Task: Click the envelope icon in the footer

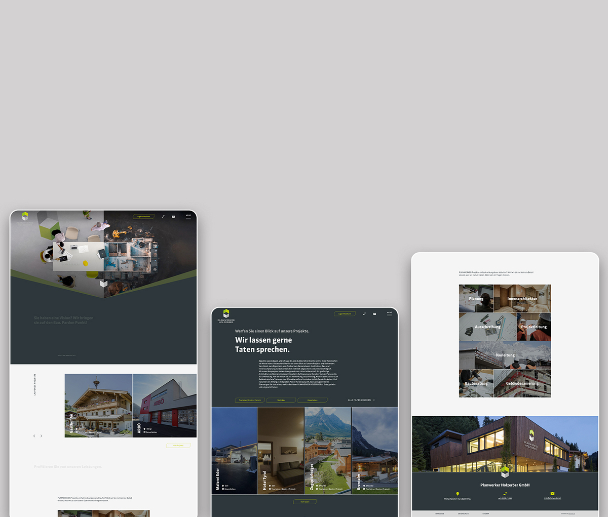Action: tap(552, 493)
